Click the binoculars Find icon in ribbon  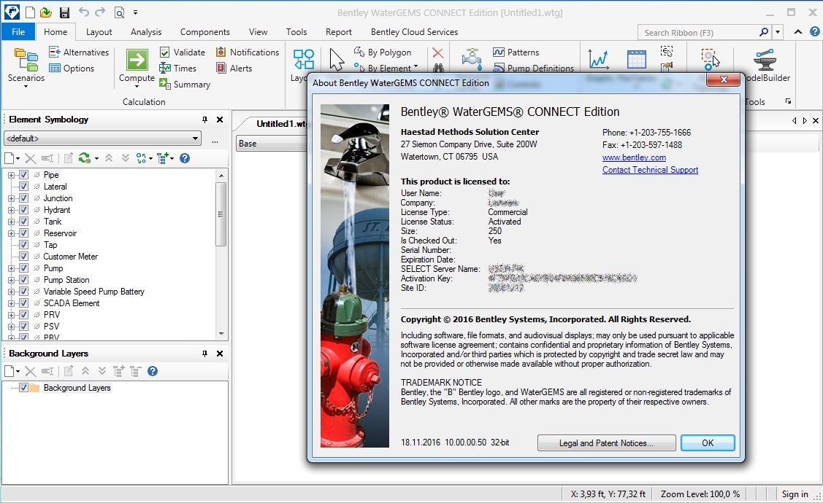point(438,68)
